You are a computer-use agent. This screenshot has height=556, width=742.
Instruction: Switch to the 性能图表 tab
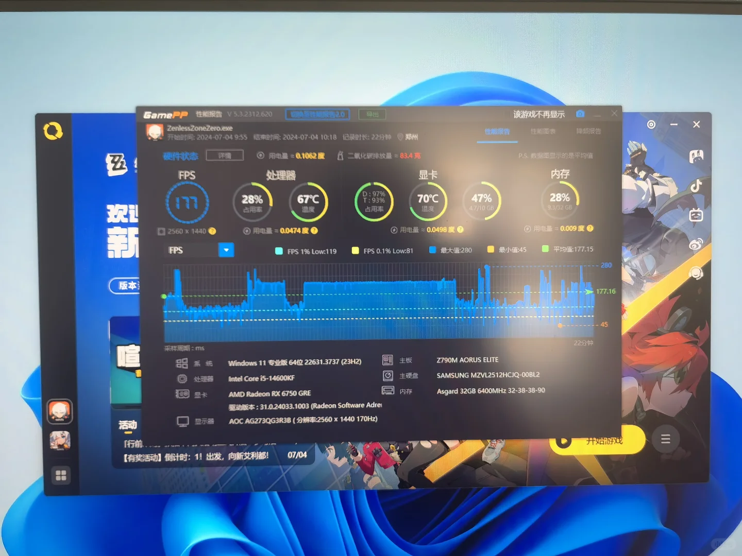[x=543, y=132]
